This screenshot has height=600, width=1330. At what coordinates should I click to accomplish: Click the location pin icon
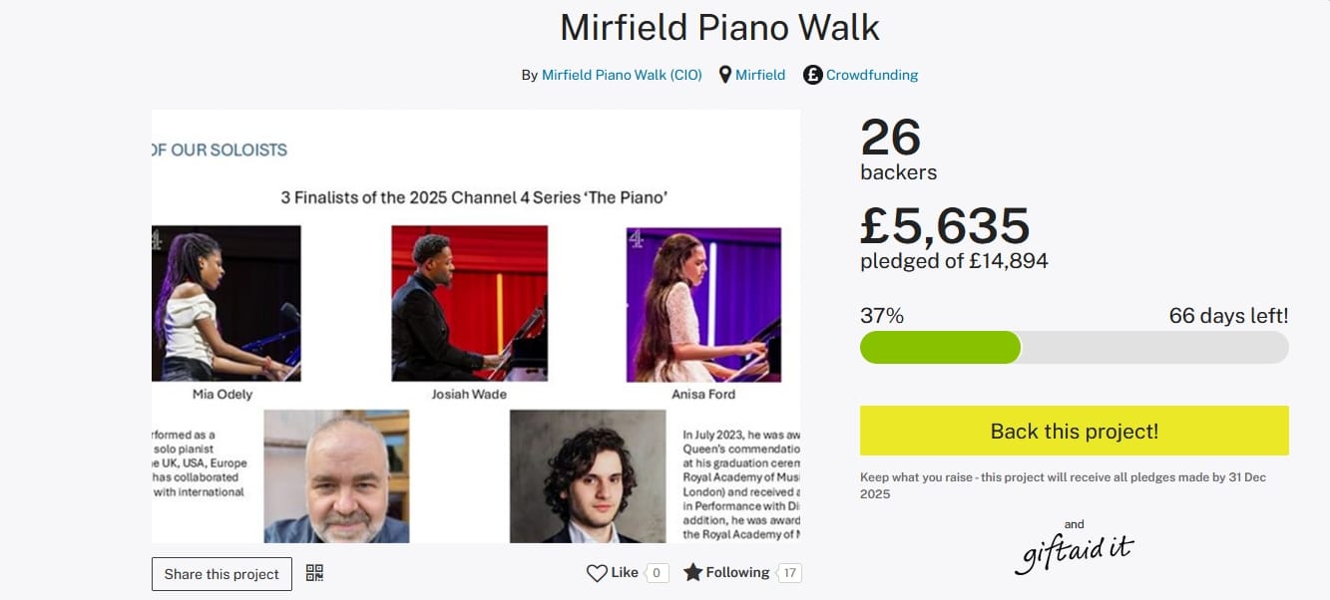point(725,75)
